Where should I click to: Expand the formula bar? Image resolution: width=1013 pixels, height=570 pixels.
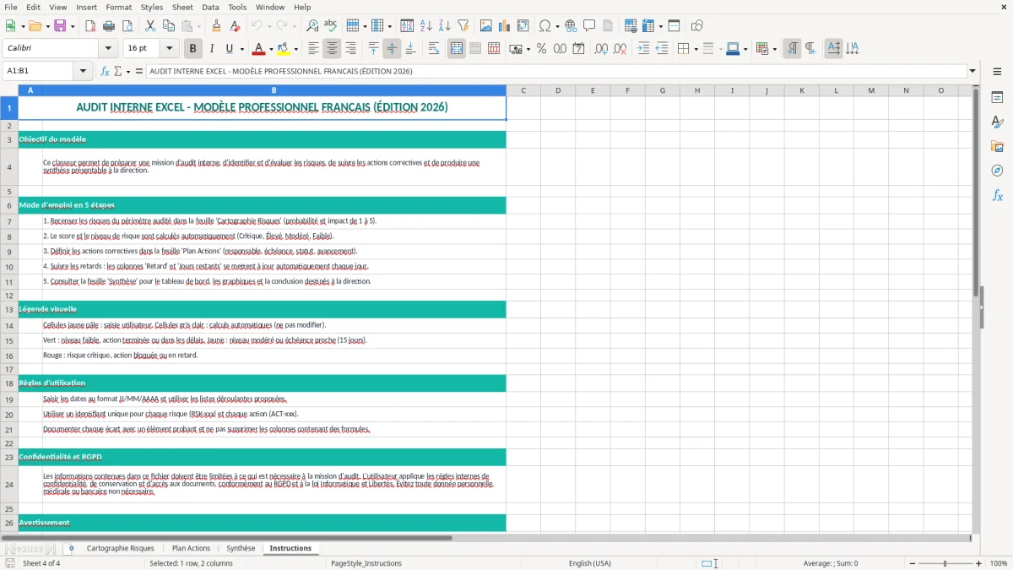(972, 71)
